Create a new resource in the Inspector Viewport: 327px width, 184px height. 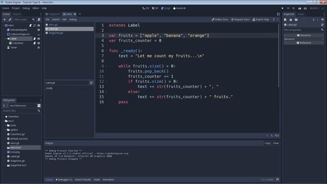(x=285, y=19)
